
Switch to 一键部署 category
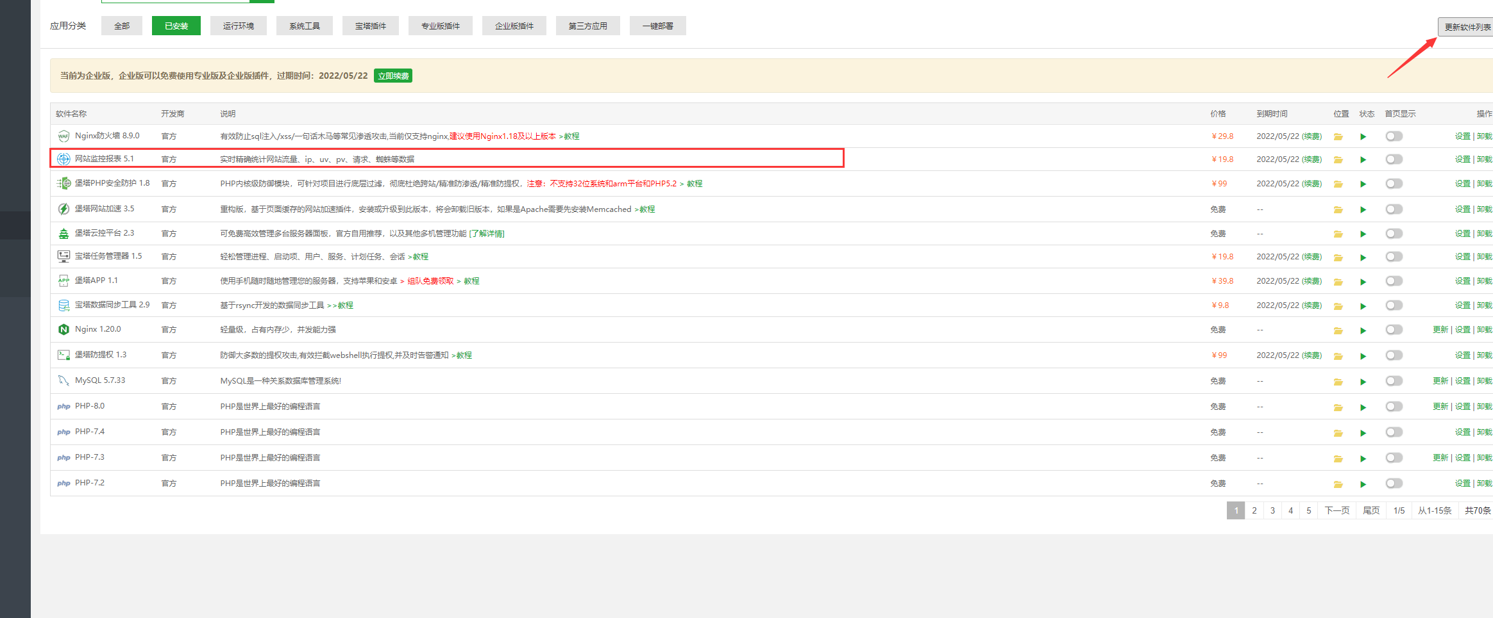tap(658, 26)
